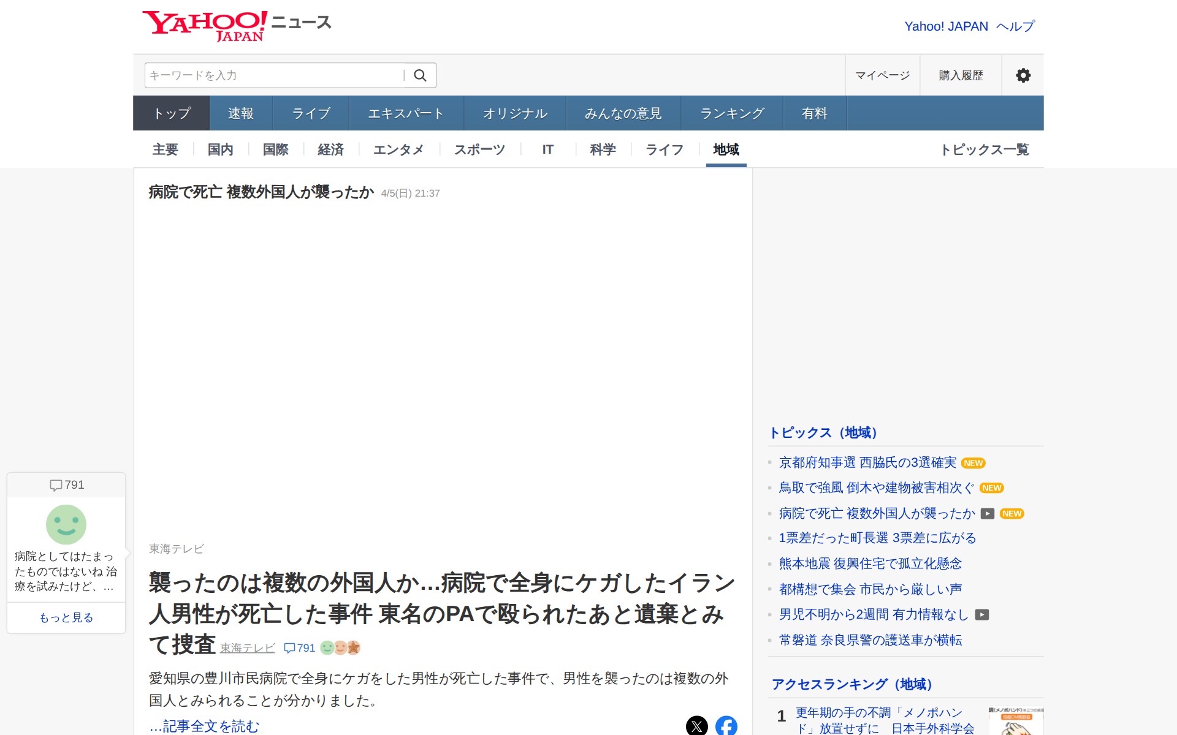Image resolution: width=1177 pixels, height=735 pixels.
Task: Open settings gear icon
Action: point(1023,75)
